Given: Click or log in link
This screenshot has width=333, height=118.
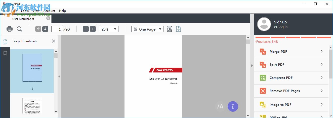Looking at the screenshot, I should [281, 27].
